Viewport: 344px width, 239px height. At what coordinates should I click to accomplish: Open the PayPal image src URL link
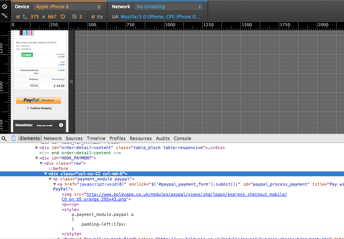click(174, 197)
